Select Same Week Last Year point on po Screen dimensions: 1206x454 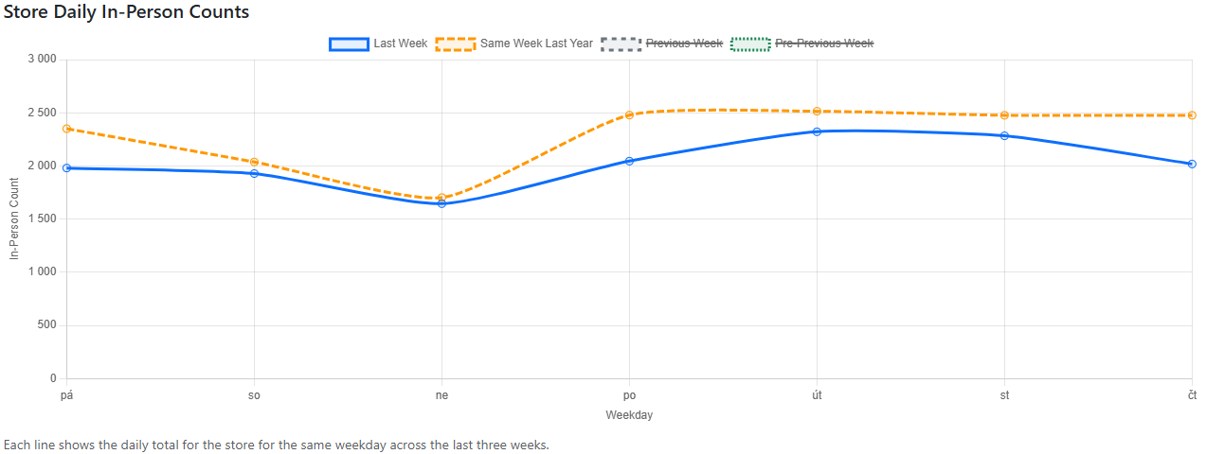pos(629,114)
